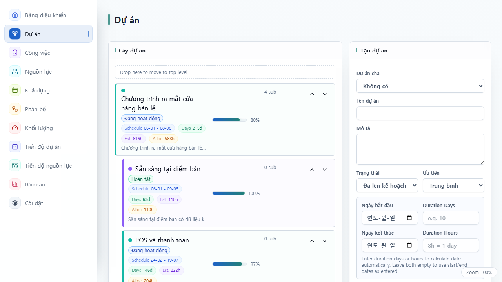The image size is (502, 282).
Task: Open the calendar picker for Ngày kết thúc
Action: coord(409,246)
